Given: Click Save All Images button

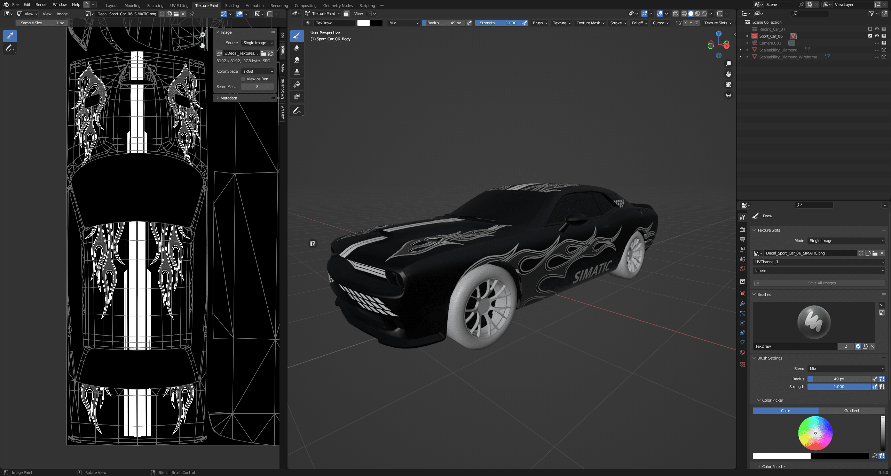Looking at the screenshot, I should [x=819, y=283].
